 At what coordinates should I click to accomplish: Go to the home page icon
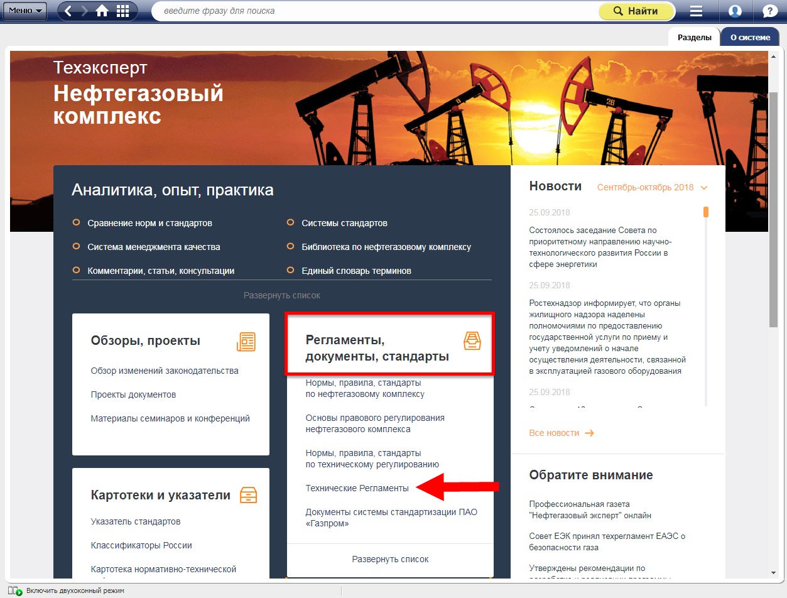pos(102,11)
